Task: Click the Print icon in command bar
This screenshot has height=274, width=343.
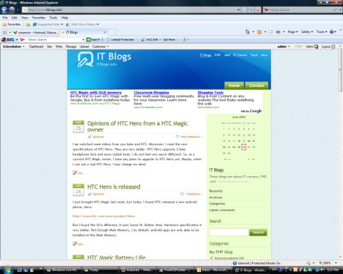Action: [x=278, y=32]
